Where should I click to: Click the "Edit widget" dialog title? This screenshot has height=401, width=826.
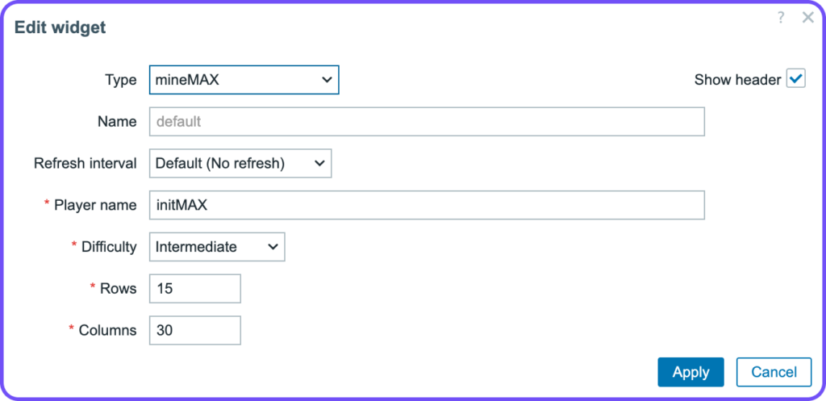60,27
